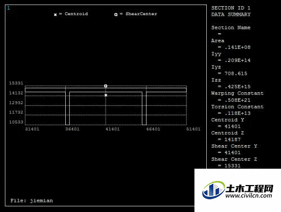Select the '41401' value under Shear Center Y

coord(233,152)
